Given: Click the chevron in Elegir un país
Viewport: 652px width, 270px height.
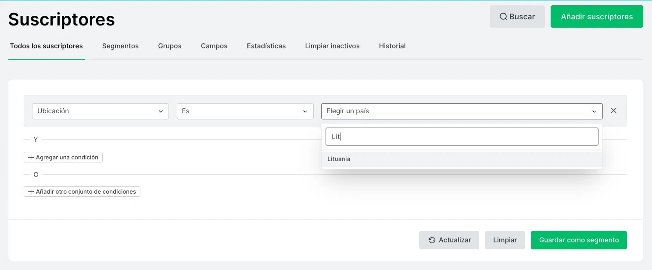Looking at the screenshot, I should coord(594,112).
